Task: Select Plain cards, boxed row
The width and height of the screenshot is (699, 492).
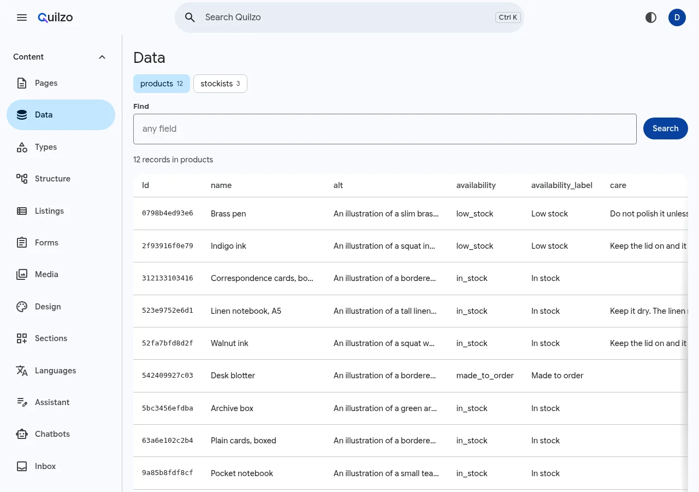Action: click(x=411, y=441)
